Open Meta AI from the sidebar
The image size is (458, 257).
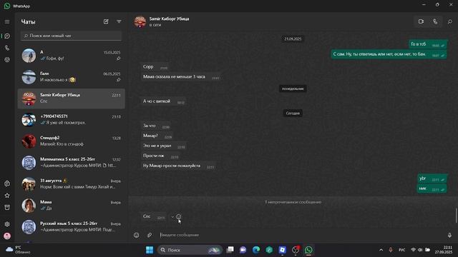click(7, 183)
